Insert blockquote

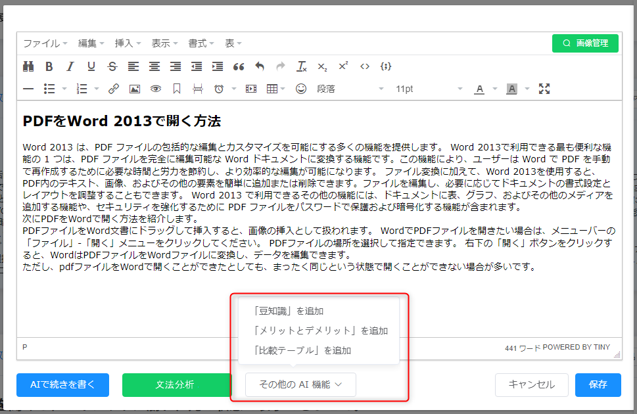coord(239,66)
